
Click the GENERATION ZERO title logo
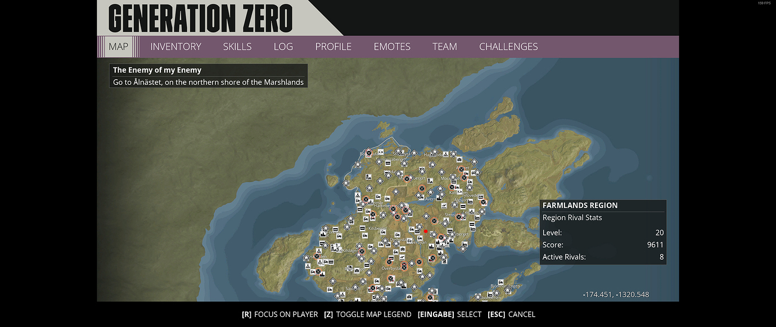point(201,19)
